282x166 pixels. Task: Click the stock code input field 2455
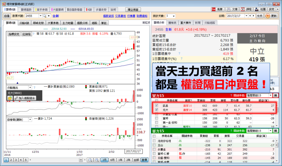(32, 16)
